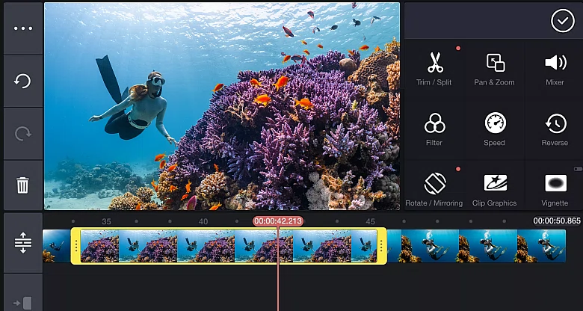Toggle the Vignette switch
583x311 pixels.
pos(579,169)
